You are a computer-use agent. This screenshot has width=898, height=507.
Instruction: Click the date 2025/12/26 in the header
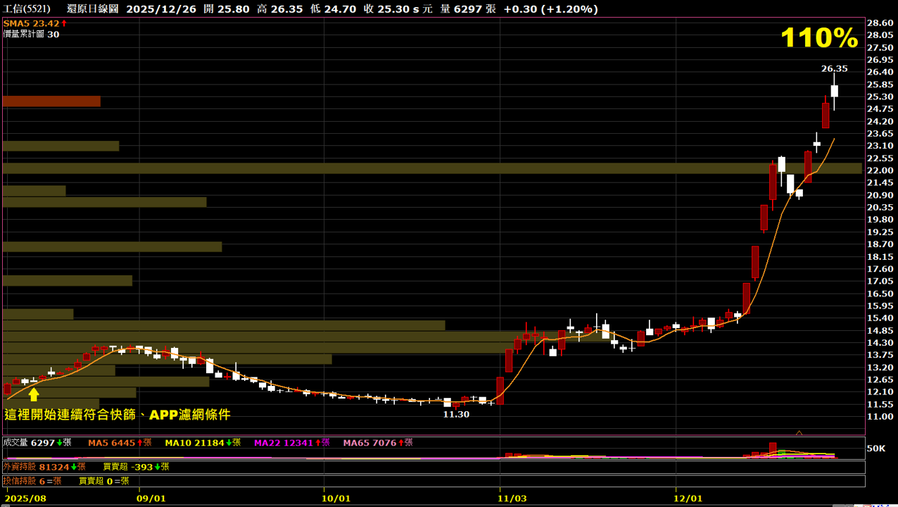click(162, 9)
